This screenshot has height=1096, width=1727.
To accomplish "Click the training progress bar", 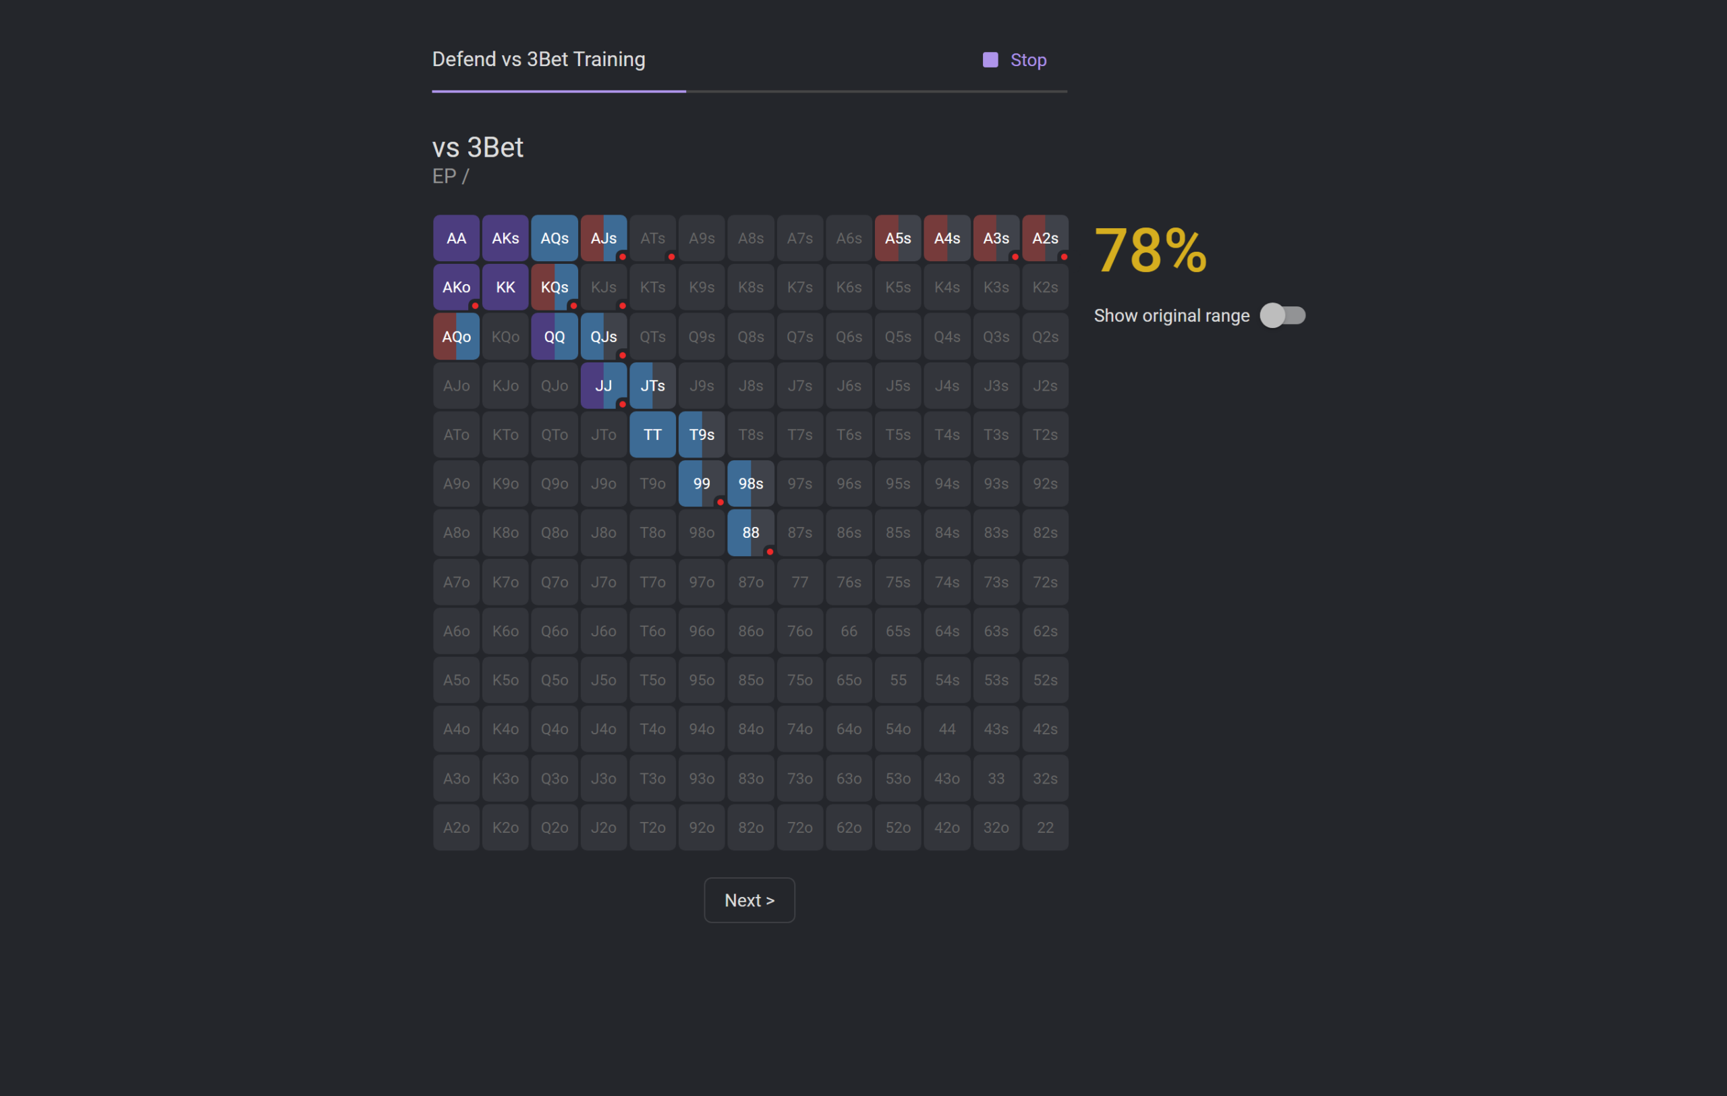I will click(x=749, y=91).
